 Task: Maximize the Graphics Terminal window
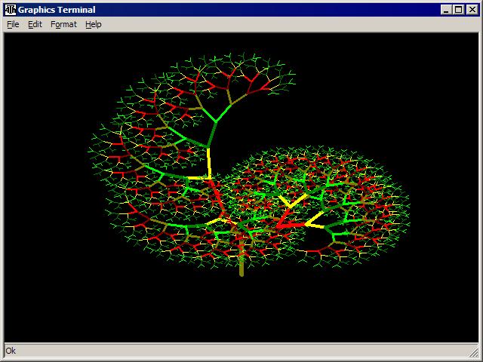tap(458, 10)
